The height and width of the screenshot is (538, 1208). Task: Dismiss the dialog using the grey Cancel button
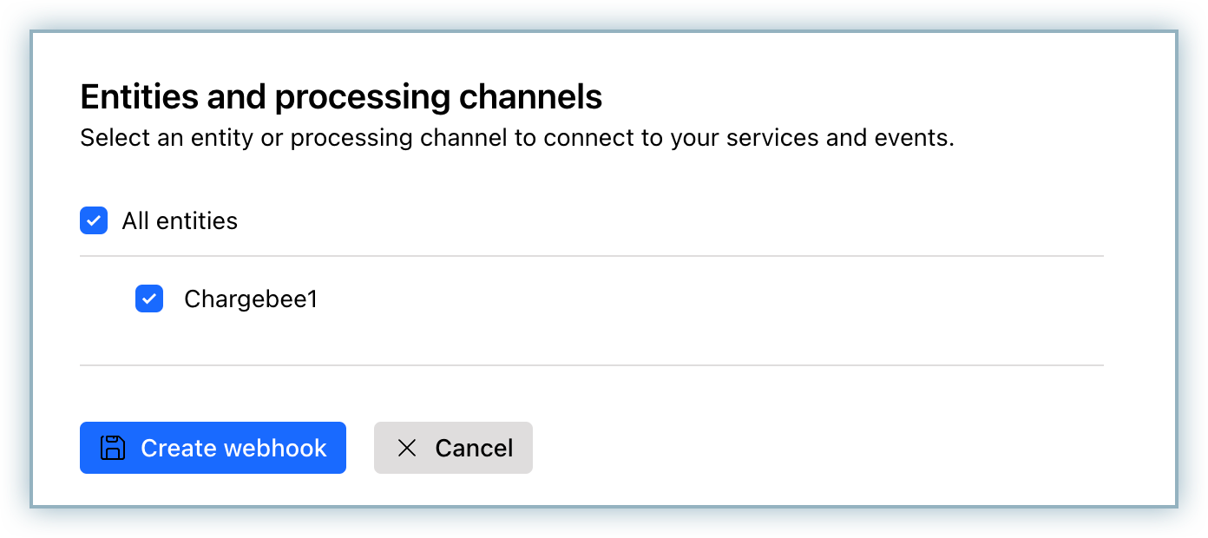[453, 448]
